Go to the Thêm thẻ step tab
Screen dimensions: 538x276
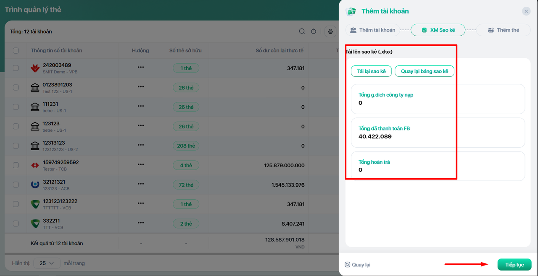[503, 30]
